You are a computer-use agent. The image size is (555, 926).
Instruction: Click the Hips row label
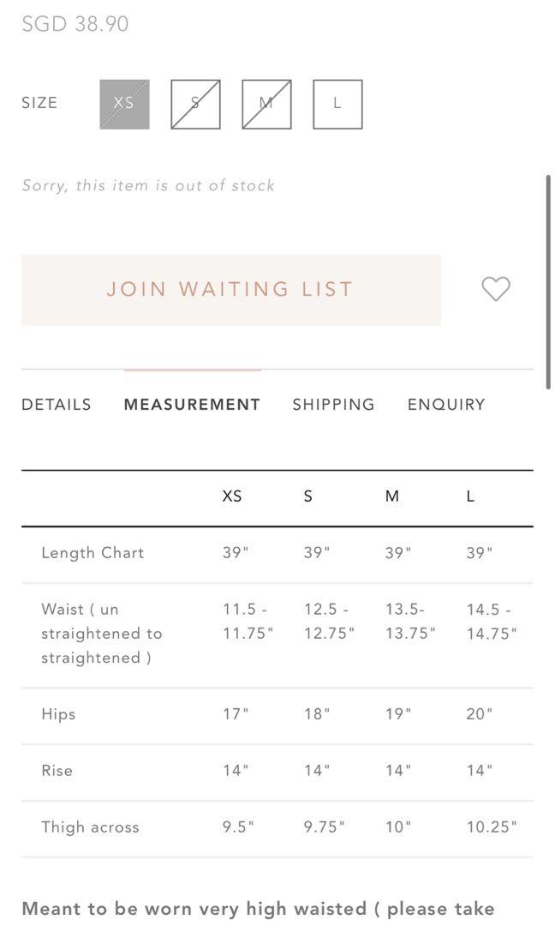pyautogui.click(x=58, y=714)
